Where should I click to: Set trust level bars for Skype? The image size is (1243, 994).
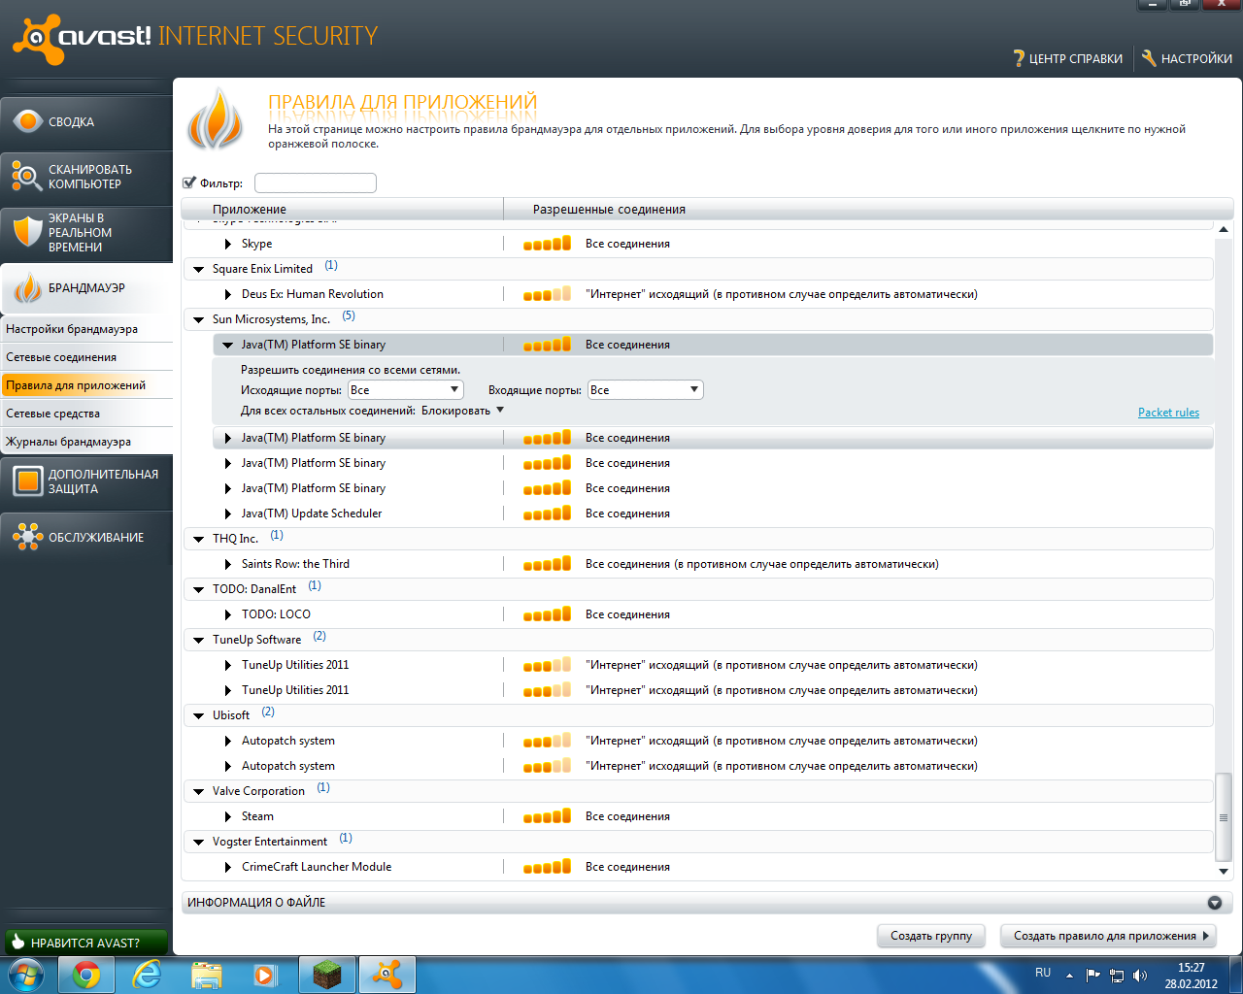547,244
